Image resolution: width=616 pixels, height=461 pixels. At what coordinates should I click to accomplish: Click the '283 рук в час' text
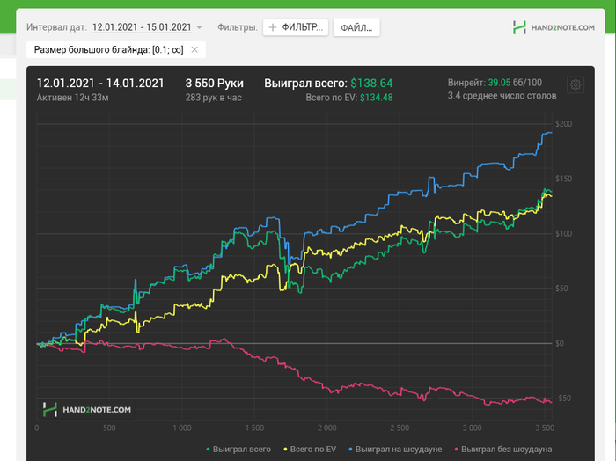213,98
